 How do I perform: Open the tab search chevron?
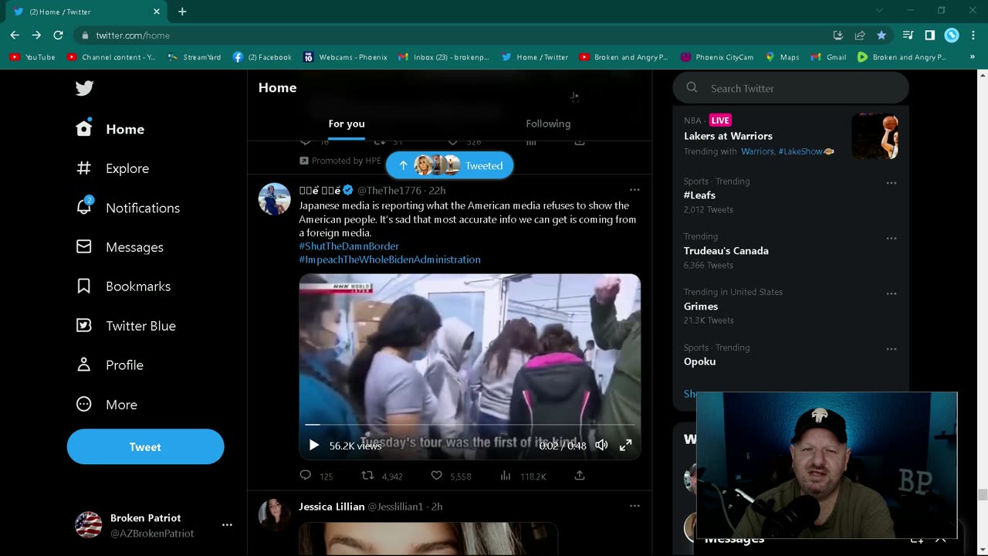click(879, 11)
